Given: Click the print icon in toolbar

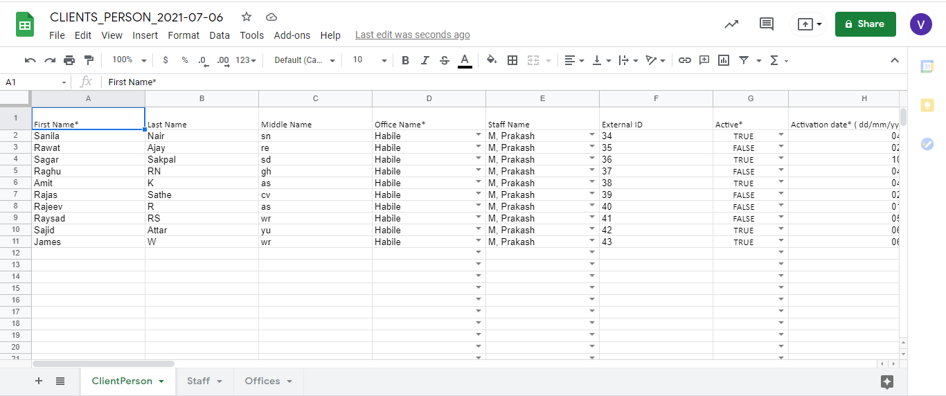Looking at the screenshot, I should point(69,60).
